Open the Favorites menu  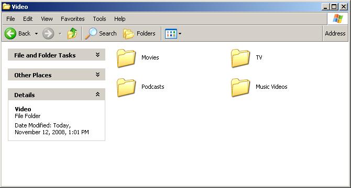(x=73, y=19)
